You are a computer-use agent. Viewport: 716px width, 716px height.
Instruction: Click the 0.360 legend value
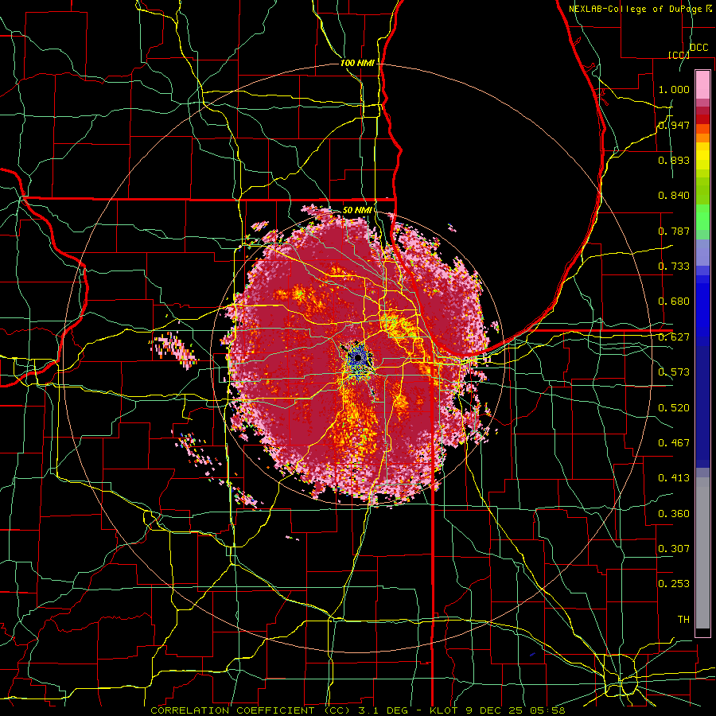[674, 514]
